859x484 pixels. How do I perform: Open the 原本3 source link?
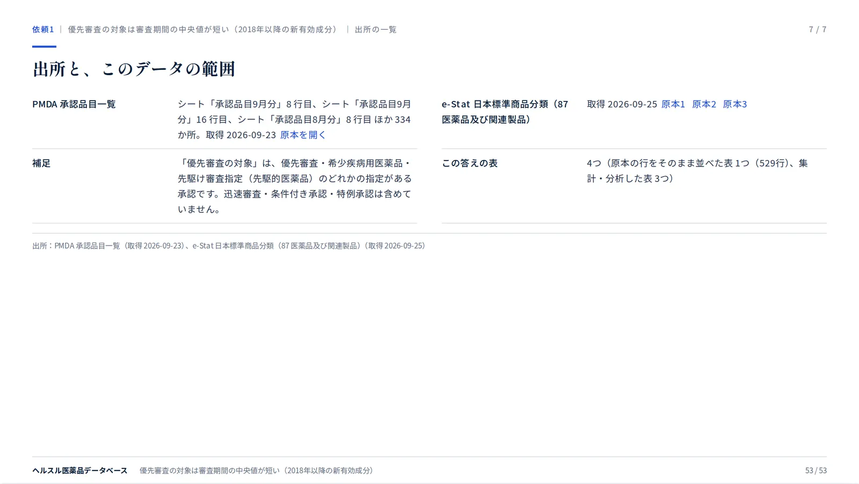click(x=735, y=104)
